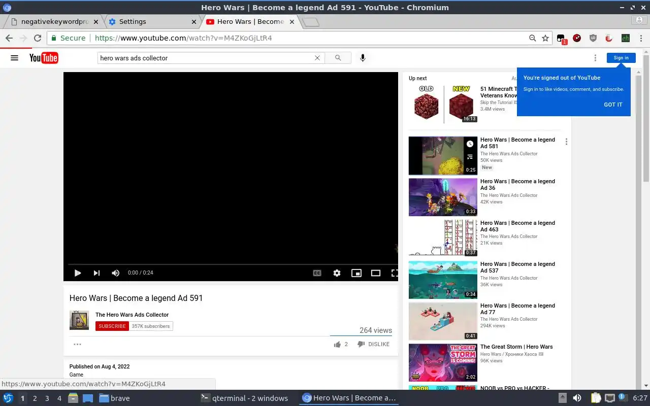Click Sign in button

[621, 58]
